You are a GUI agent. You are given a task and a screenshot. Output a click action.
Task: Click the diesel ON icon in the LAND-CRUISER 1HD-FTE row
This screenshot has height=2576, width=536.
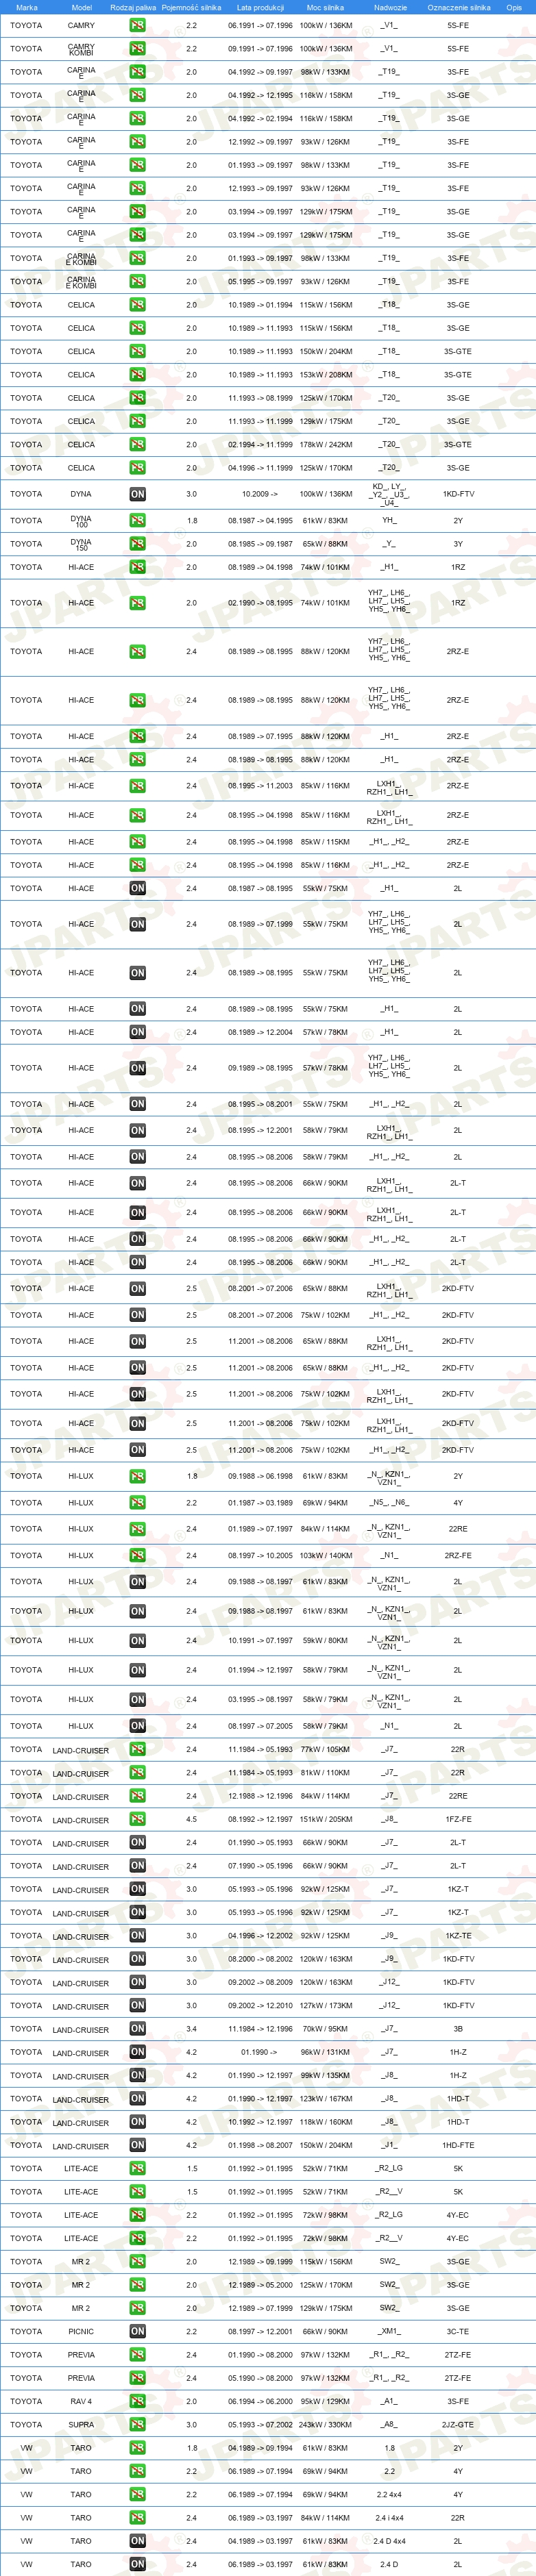[x=137, y=2145]
